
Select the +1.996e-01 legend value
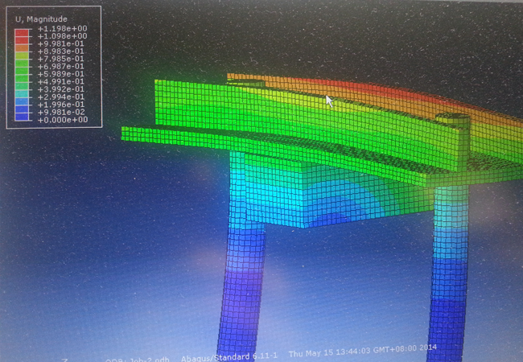point(61,105)
